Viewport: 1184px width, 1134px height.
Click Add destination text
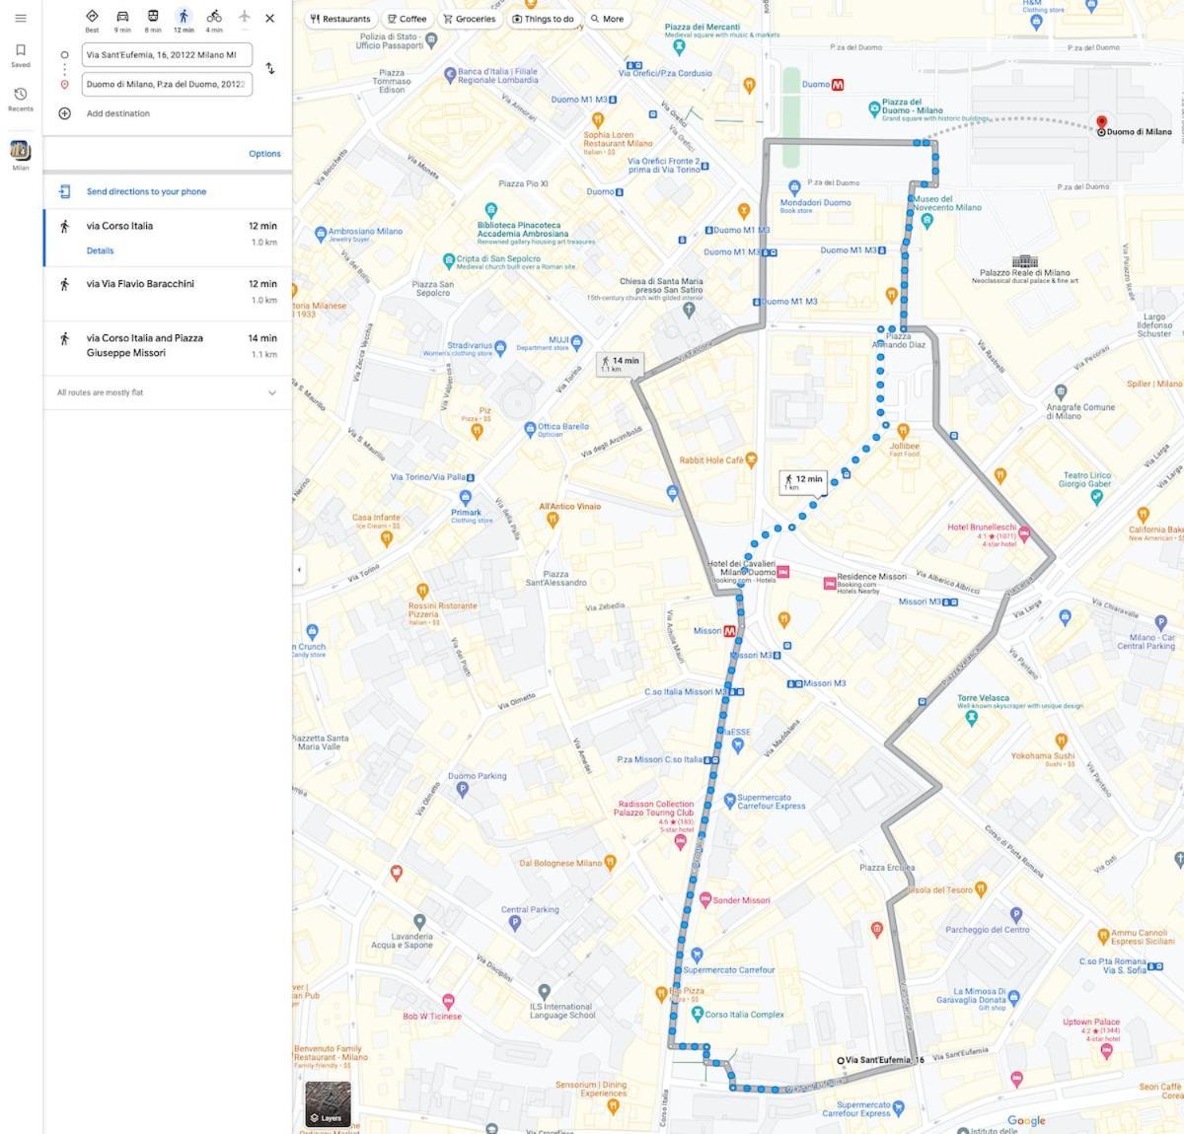click(118, 113)
